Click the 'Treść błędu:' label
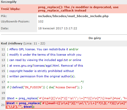127x110 pixels. click(x=10, y=9)
